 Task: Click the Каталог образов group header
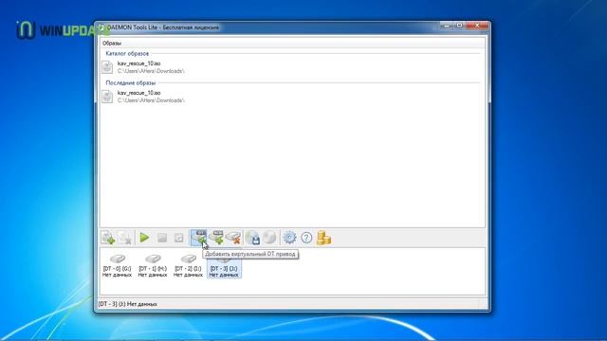127,53
